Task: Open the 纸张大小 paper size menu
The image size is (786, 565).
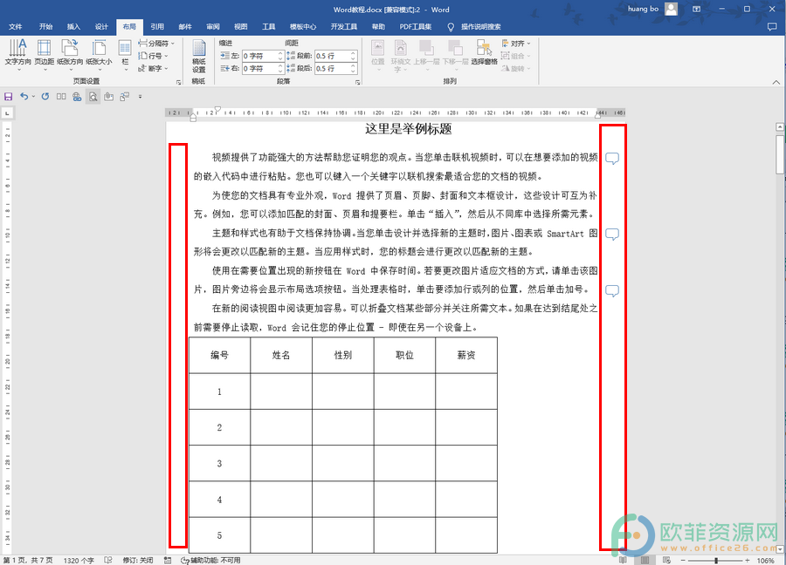Action: (x=99, y=54)
